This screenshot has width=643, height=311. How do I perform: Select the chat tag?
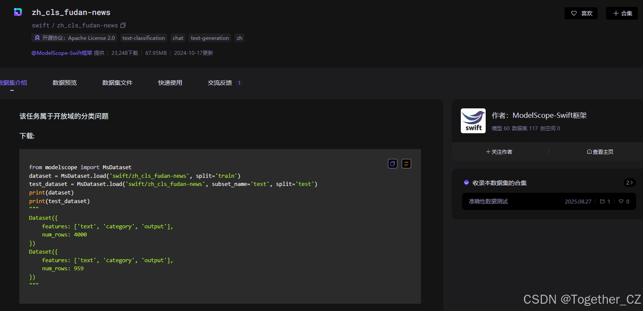(178, 38)
